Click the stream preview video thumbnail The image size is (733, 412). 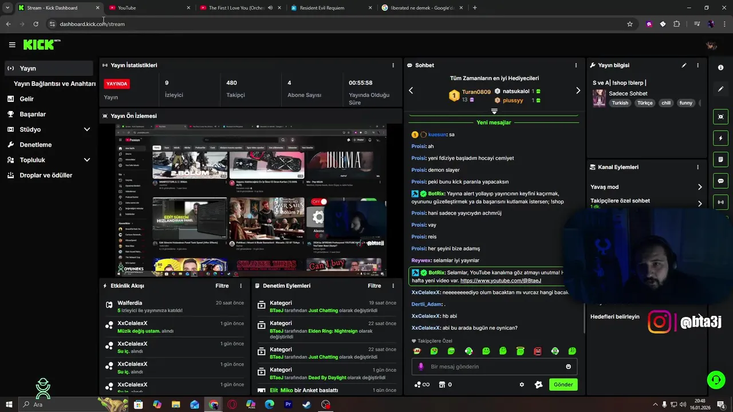click(251, 200)
